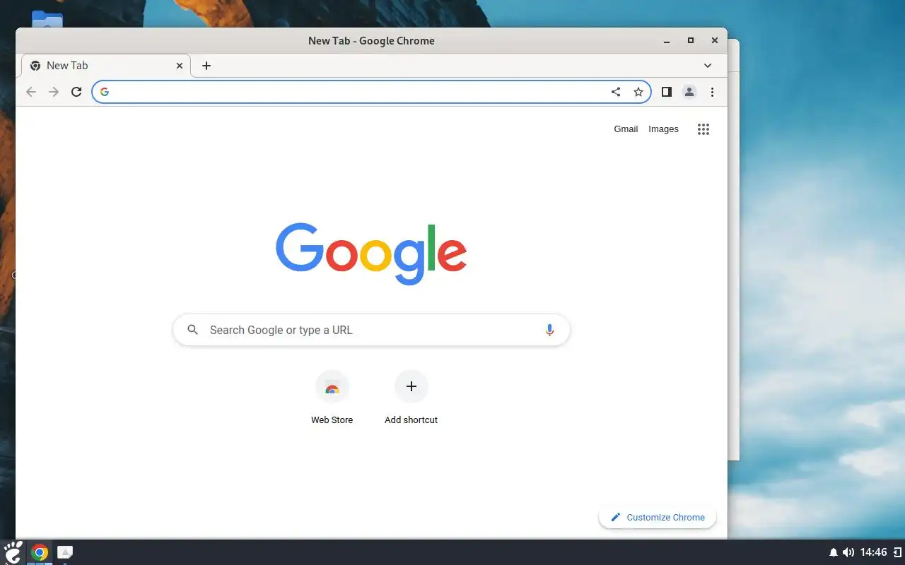
Task: Open the Google apps grid
Action: [703, 129]
